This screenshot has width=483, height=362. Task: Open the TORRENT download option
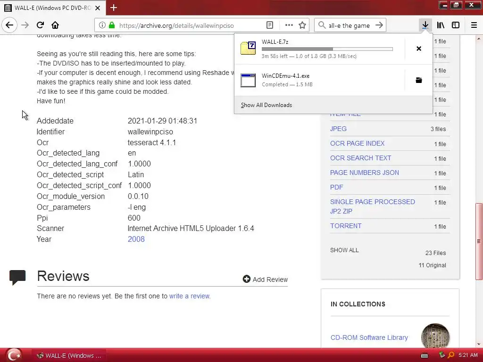[x=346, y=226]
